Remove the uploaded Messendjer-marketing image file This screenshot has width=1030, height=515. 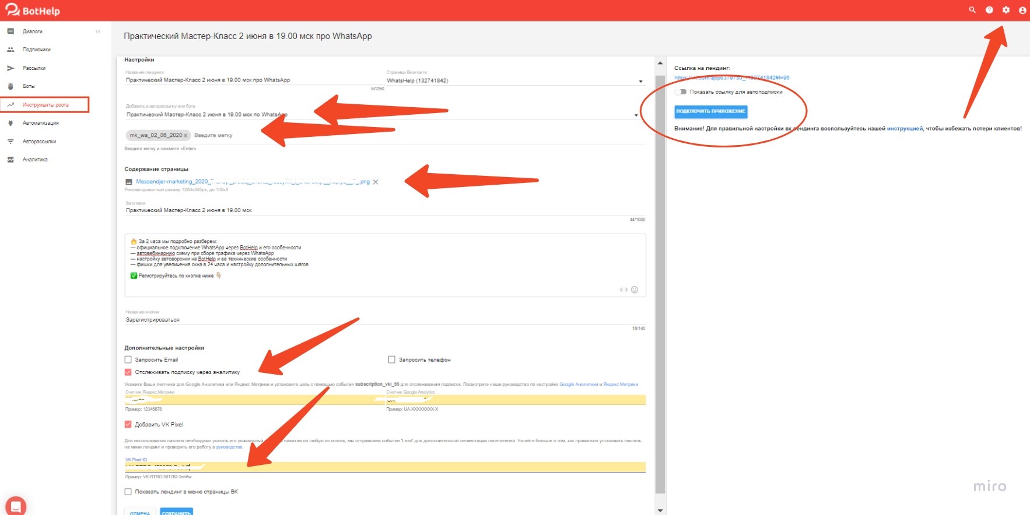[376, 182]
